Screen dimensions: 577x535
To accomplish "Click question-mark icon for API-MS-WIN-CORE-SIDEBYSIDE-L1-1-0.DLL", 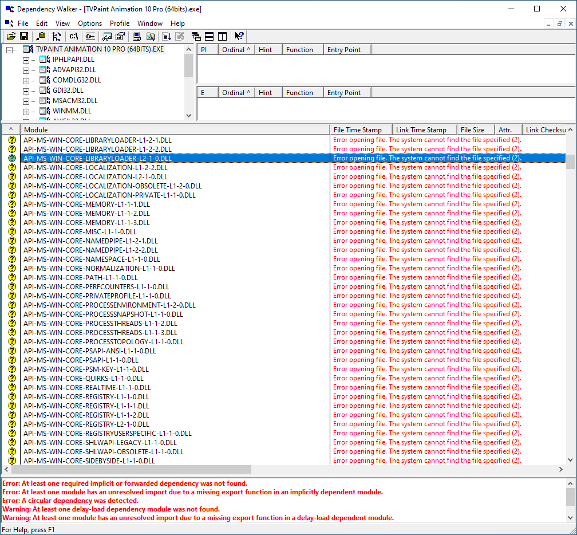I will [12, 461].
